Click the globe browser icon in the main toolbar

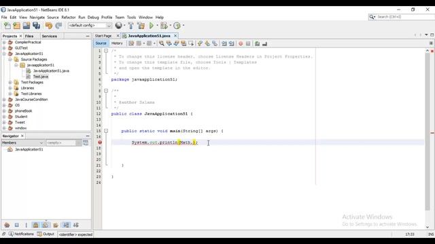tap(118, 26)
